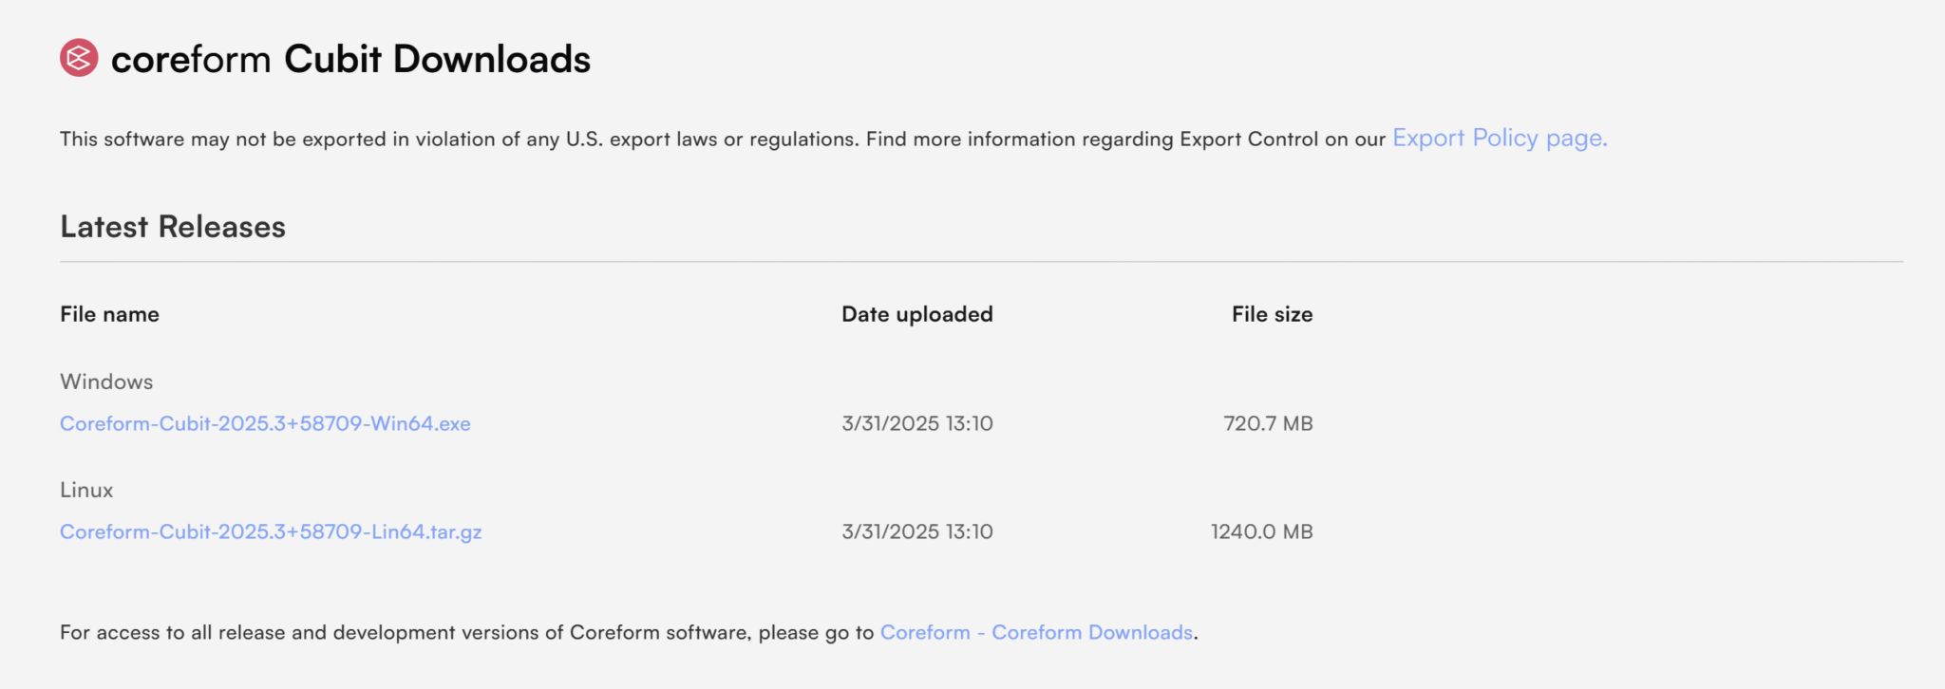Download Coreform-Cubit Lin64.tar.gz archive
This screenshot has height=689, width=1945.
[x=271, y=532]
